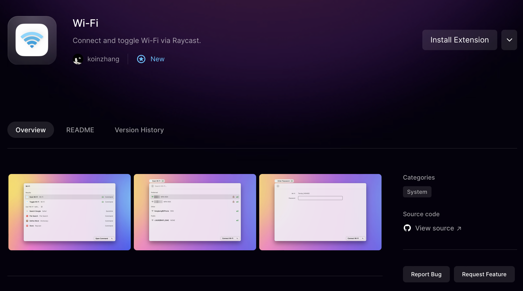Open the View source link
The height and width of the screenshot is (291, 523).
434,228
